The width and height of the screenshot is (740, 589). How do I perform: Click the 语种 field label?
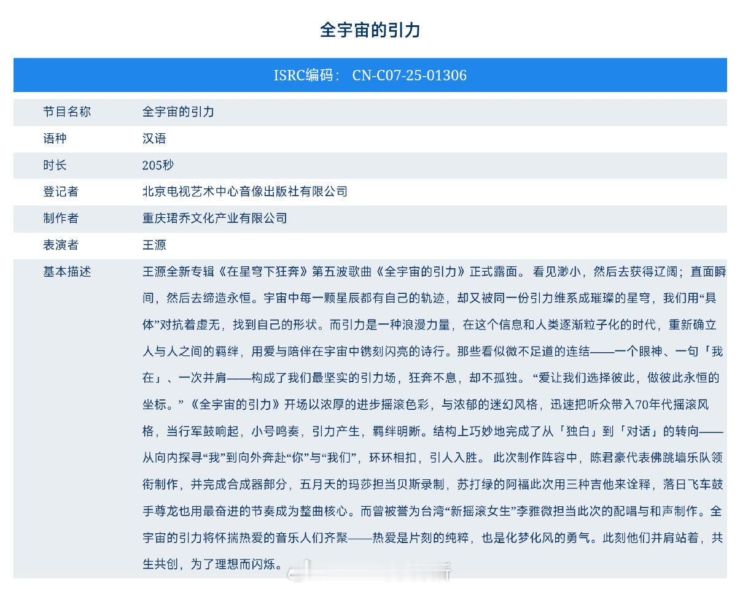tap(55, 139)
